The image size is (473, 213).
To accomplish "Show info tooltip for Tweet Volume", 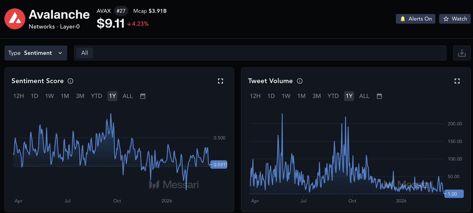I will click(x=300, y=81).
